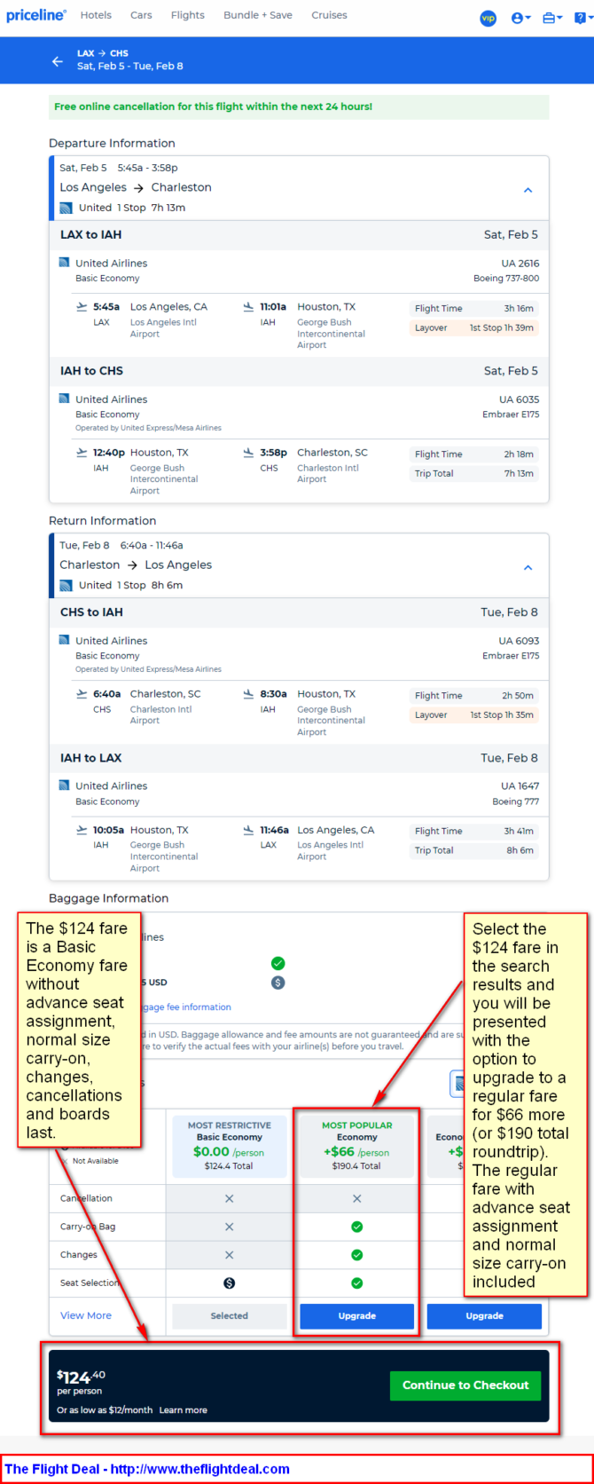Click Trip Total 7h 13m
The width and height of the screenshot is (594, 1484).
pyautogui.click(x=474, y=473)
